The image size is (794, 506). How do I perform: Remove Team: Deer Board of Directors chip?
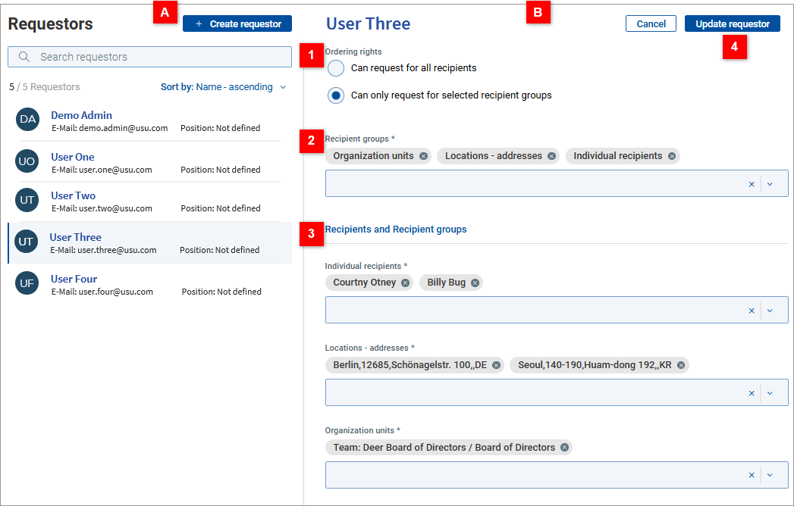[564, 448]
